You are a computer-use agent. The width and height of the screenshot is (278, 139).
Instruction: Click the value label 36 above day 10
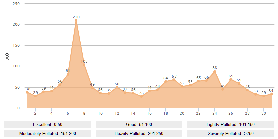click(x=100, y=90)
